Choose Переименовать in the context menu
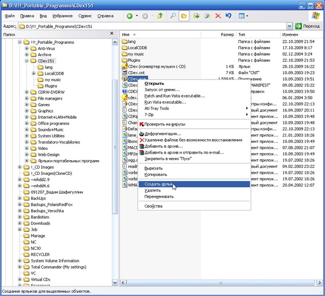This screenshot has height=296, width=325. pyautogui.click(x=194, y=196)
